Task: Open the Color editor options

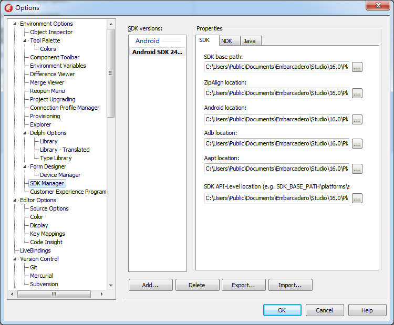Action: coord(37,217)
